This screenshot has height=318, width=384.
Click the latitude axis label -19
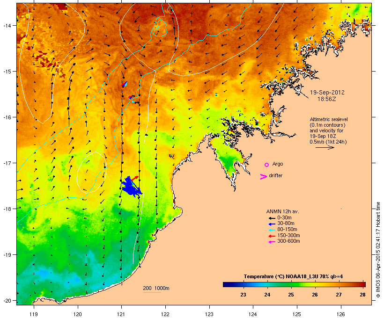[x=7, y=255]
